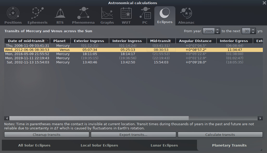Increase the next years count
The height and width of the screenshot is (153, 267).
pos(253,30)
